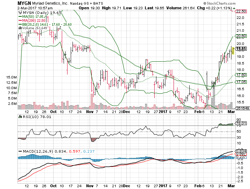Click the 17.05 MA(50) price tag

tap(241, 82)
